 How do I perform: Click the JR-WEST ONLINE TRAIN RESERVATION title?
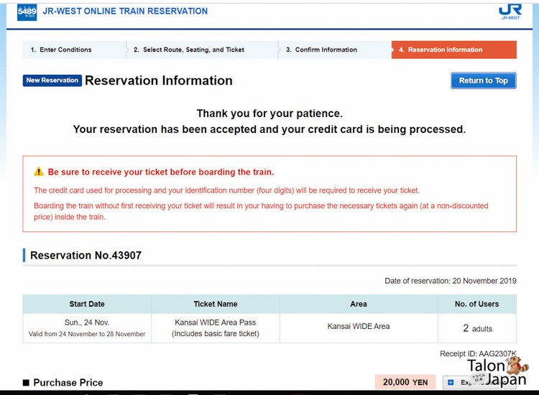(125, 11)
